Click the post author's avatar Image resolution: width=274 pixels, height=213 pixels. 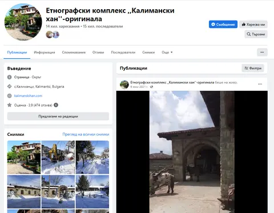click(124, 85)
